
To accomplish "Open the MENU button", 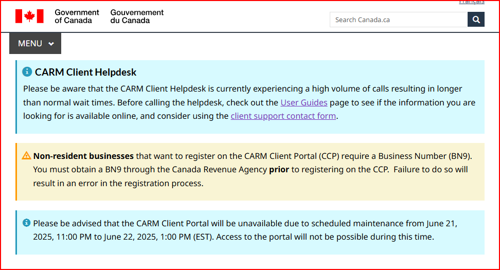I will 35,44.
